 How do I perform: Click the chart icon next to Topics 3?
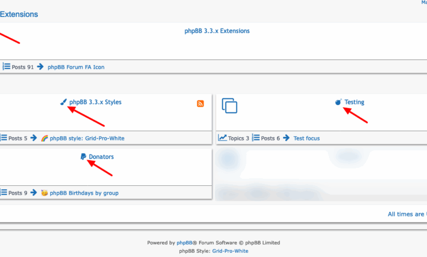(222, 138)
